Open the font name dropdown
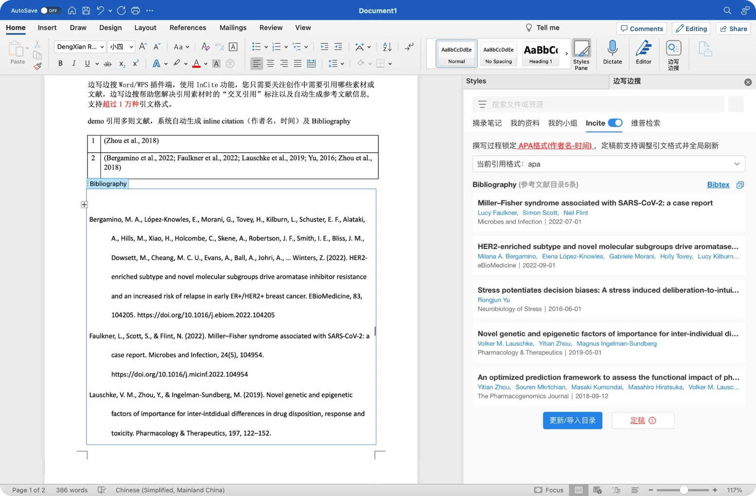756x496 pixels. (x=102, y=47)
